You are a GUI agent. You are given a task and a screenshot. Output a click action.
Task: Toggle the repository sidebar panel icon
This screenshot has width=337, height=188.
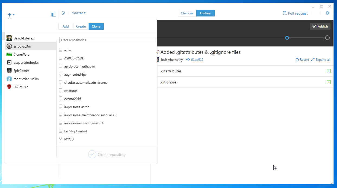click(54, 15)
